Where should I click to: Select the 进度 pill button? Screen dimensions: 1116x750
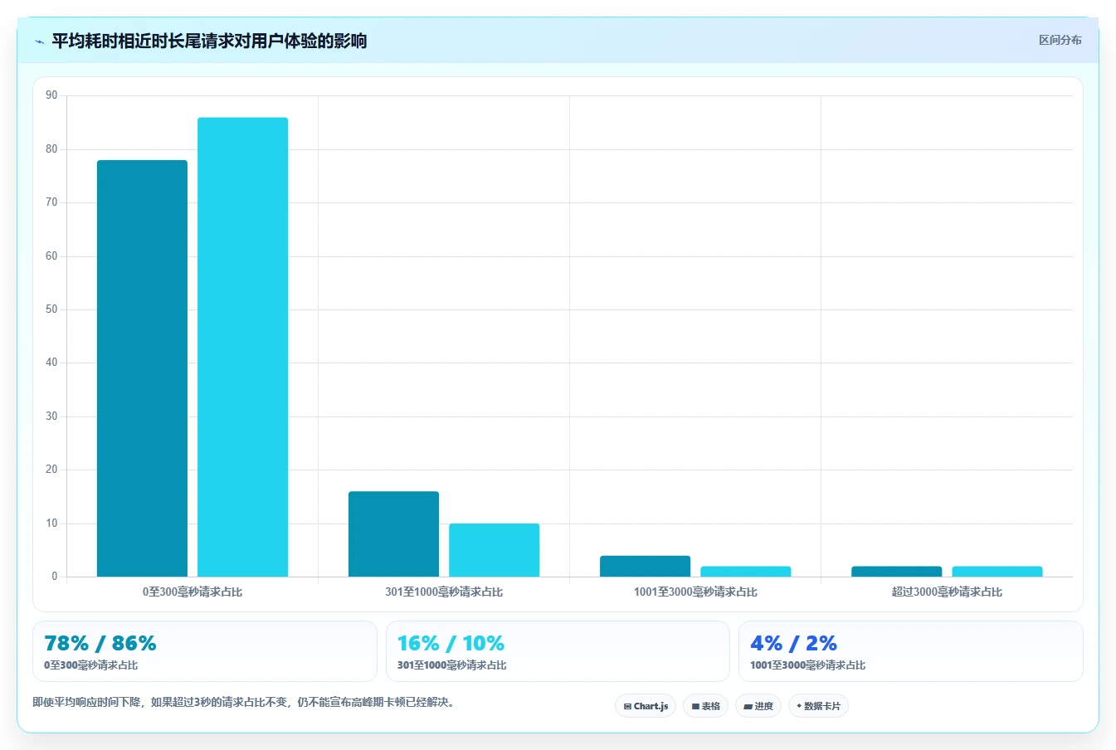(x=758, y=706)
